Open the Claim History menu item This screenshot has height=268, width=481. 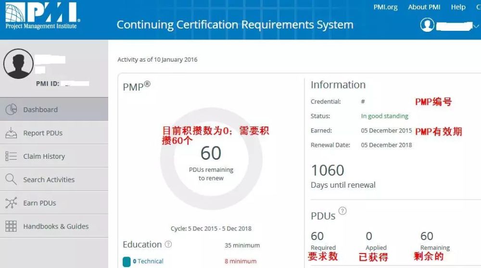(54, 156)
